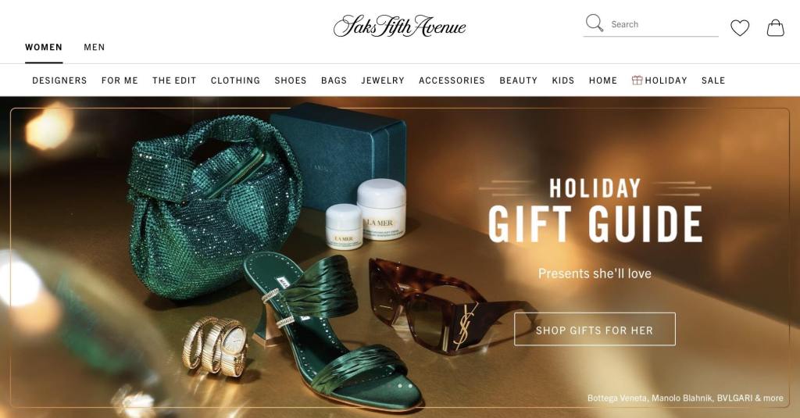Open the wishlist heart icon

[739, 27]
